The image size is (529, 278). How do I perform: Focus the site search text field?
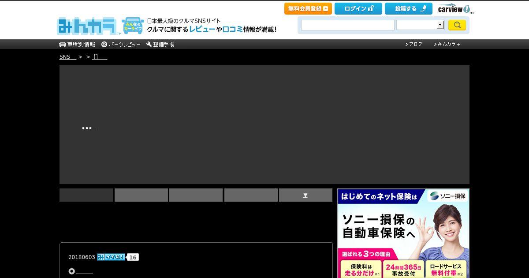(x=348, y=25)
